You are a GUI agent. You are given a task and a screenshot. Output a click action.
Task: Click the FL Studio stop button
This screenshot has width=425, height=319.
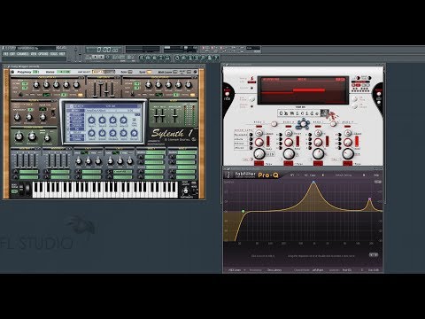click(x=101, y=57)
